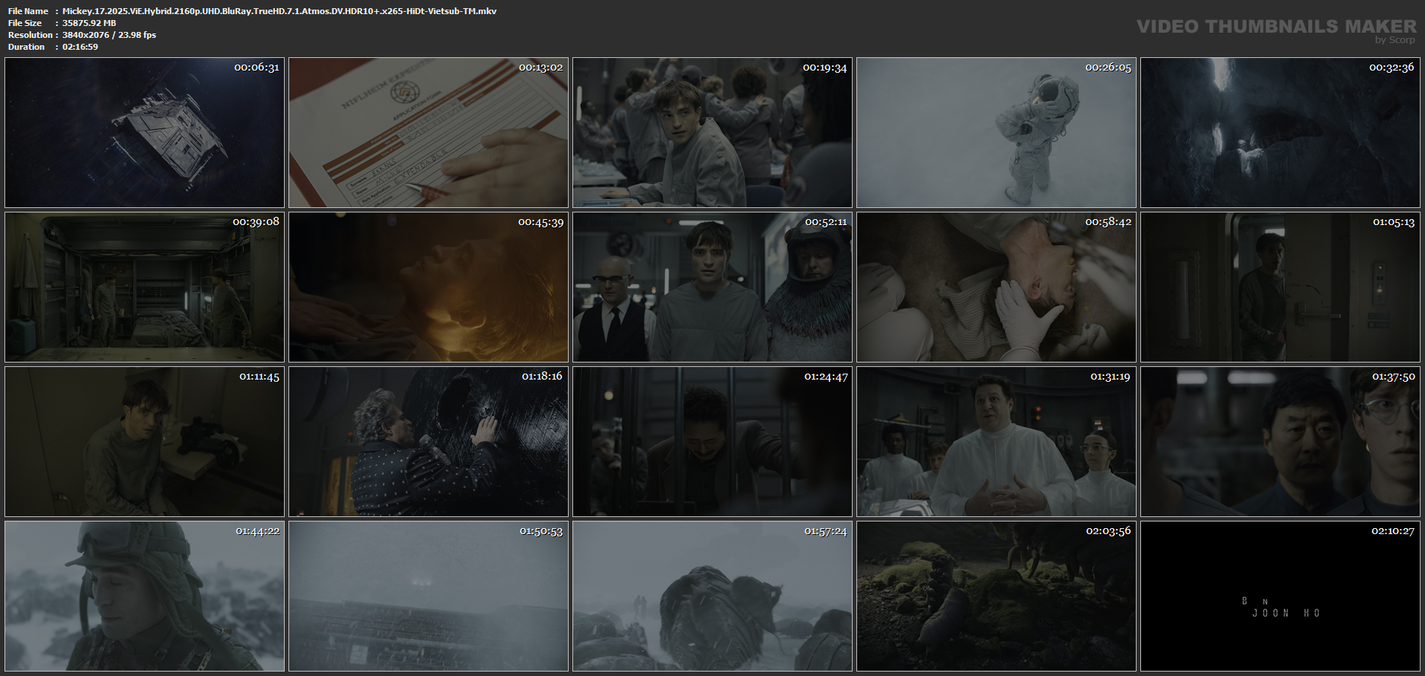This screenshot has height=676, width=1425.
Task: Open the orange-lit face thumbnail at 00:45:39
Action: click(x=428, y=287)
